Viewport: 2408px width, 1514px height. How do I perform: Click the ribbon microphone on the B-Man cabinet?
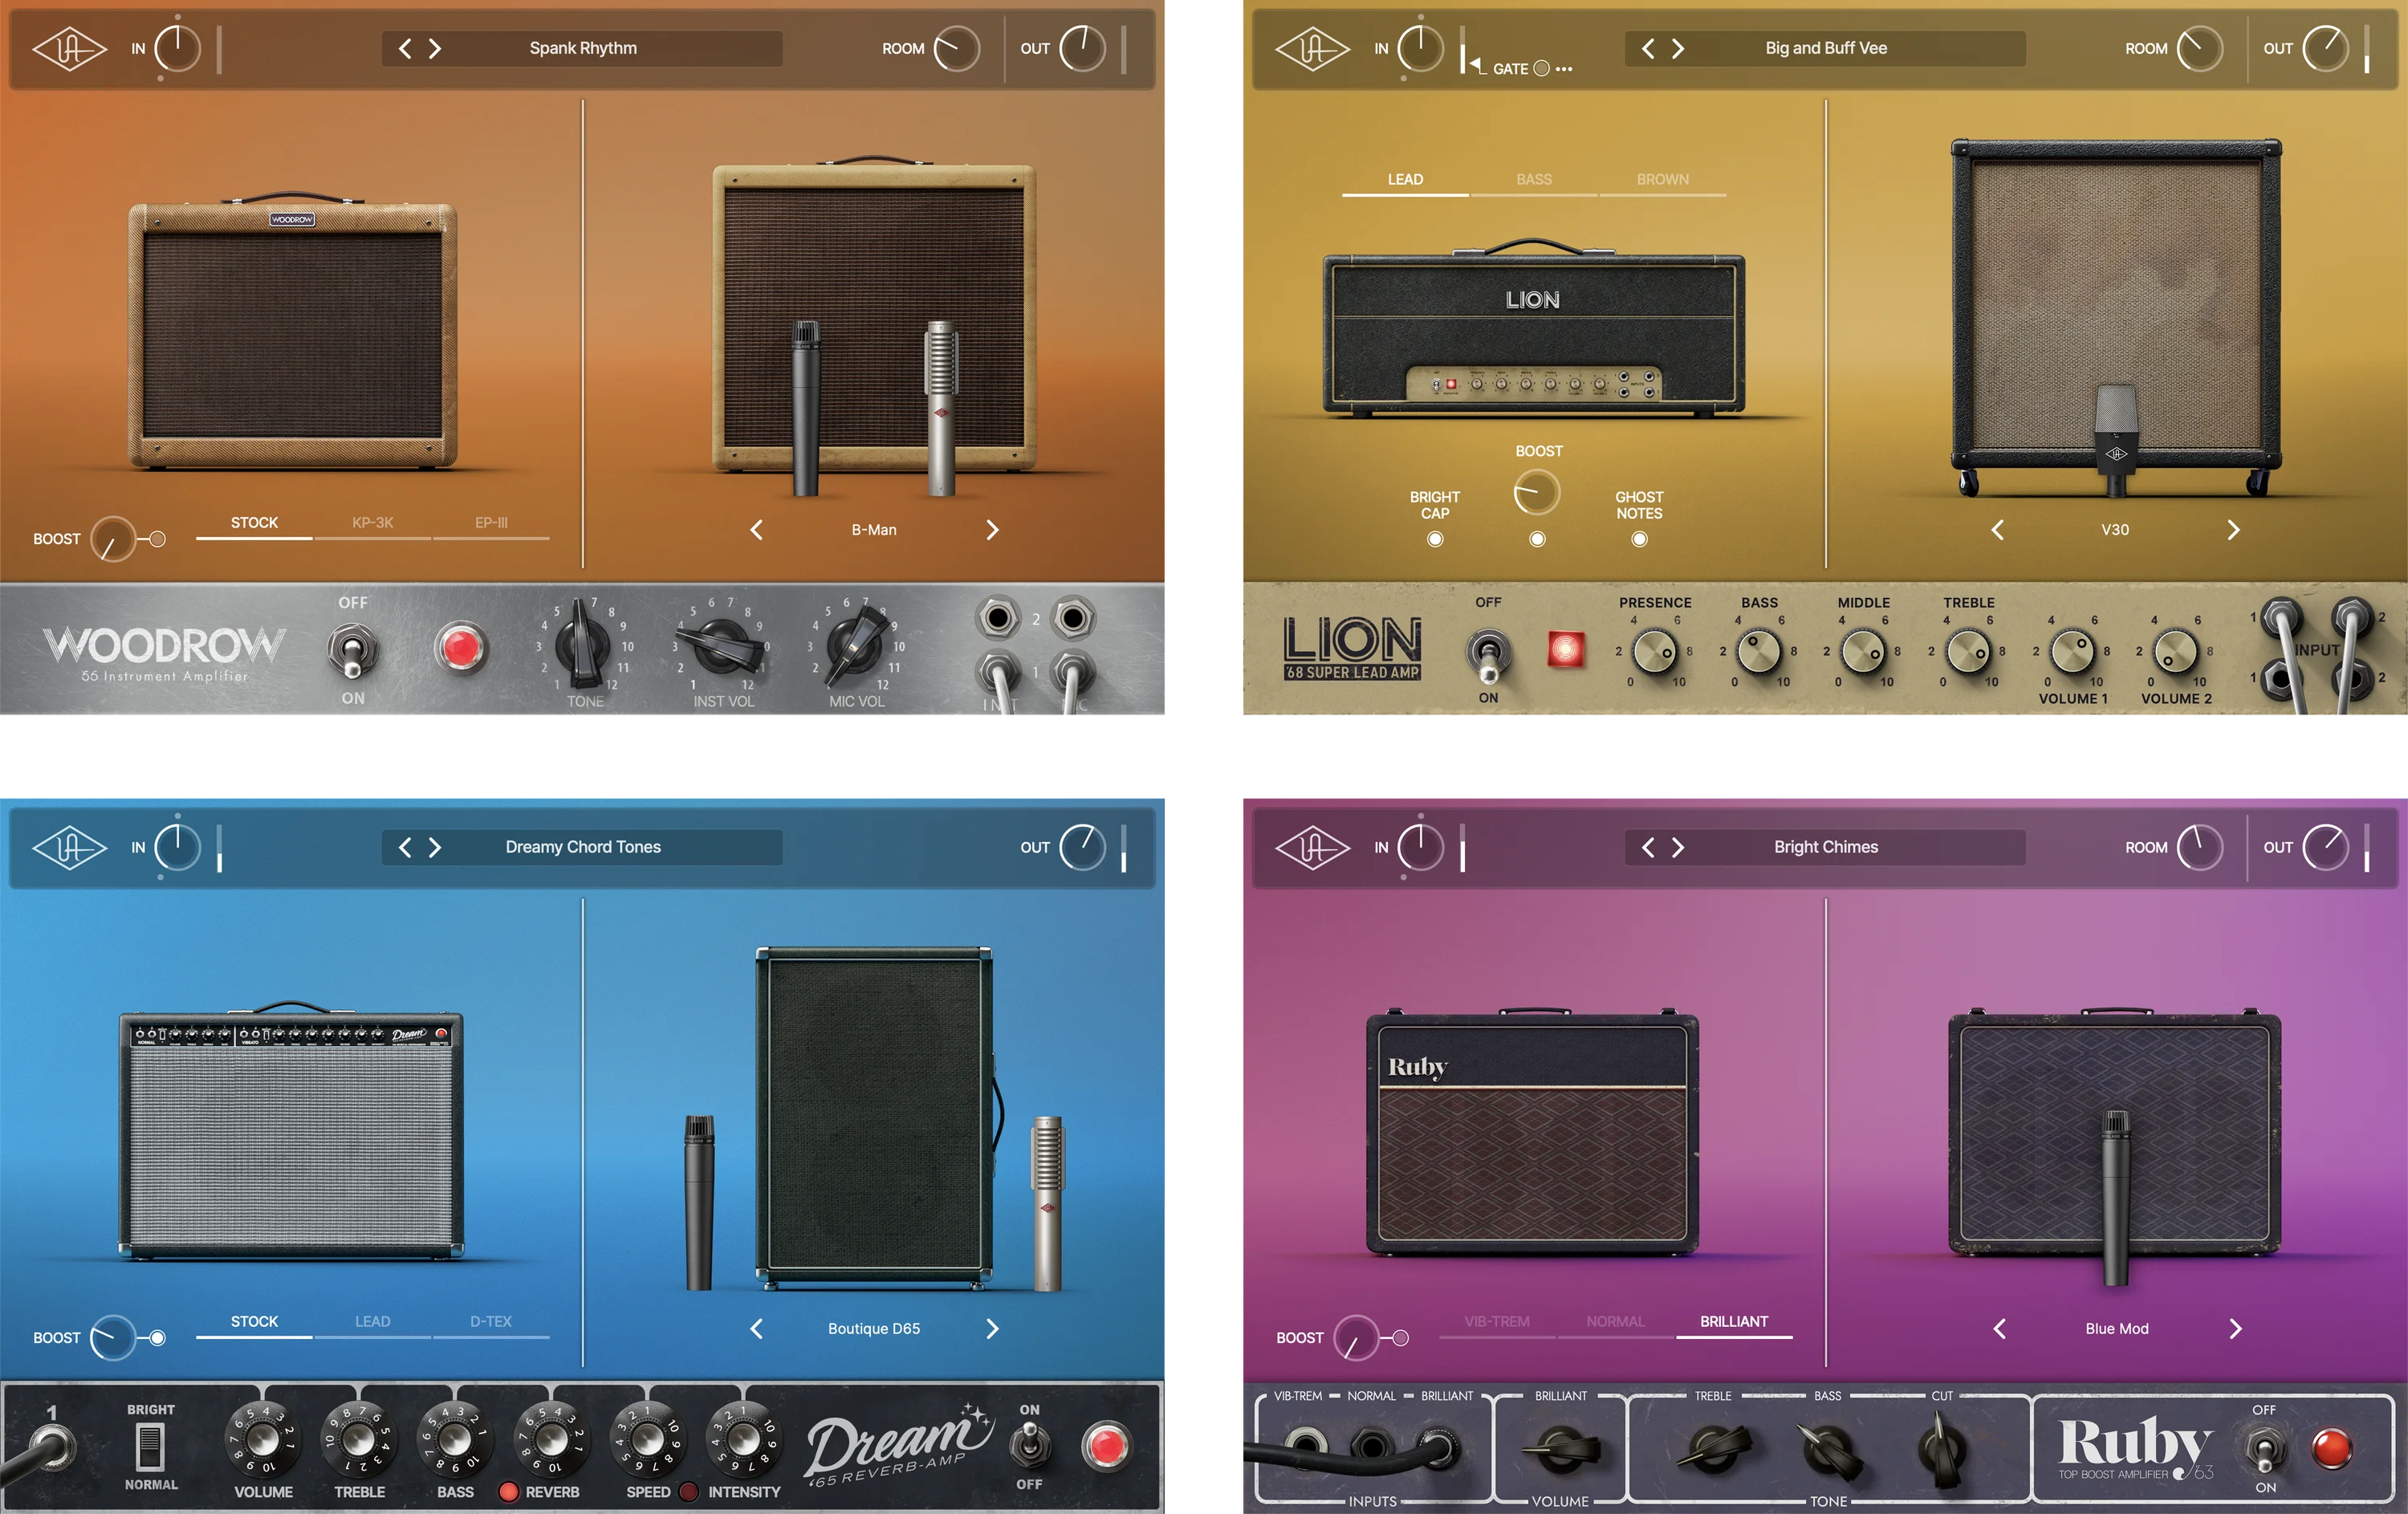point(940,408)
